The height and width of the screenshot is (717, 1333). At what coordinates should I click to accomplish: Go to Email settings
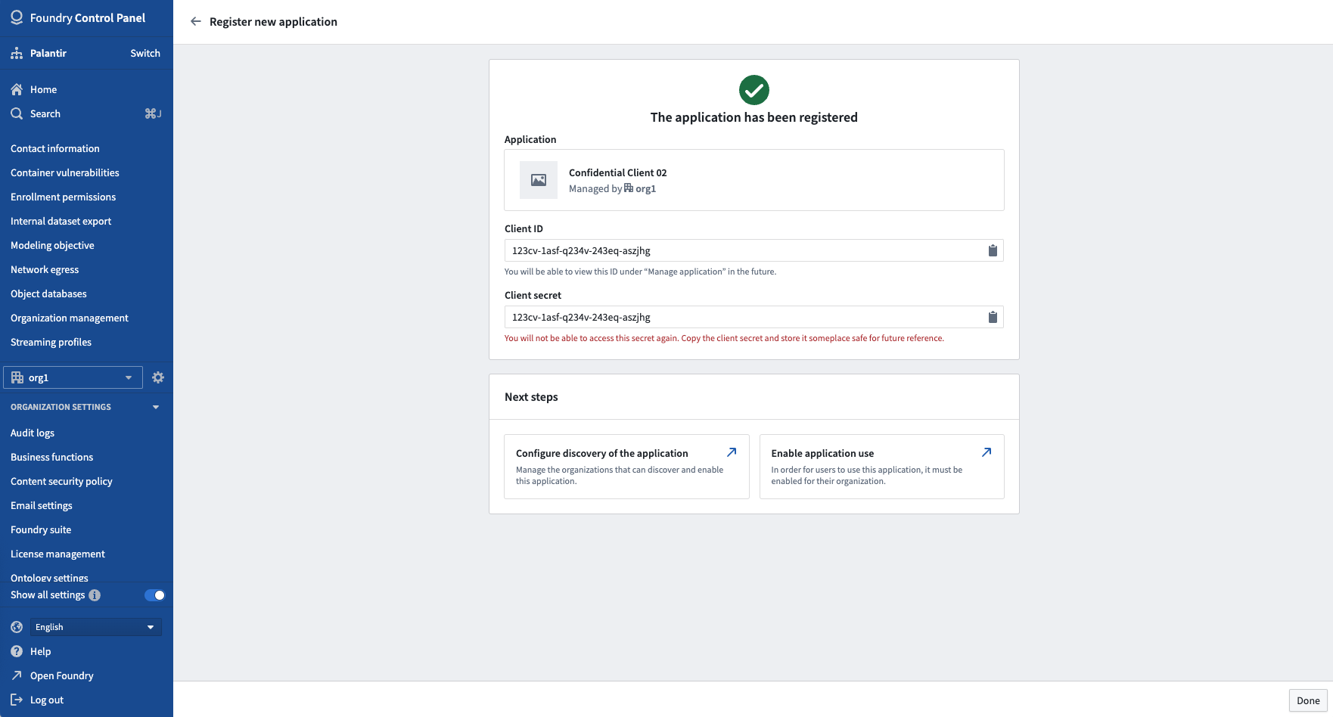click(x=42, y=505)
